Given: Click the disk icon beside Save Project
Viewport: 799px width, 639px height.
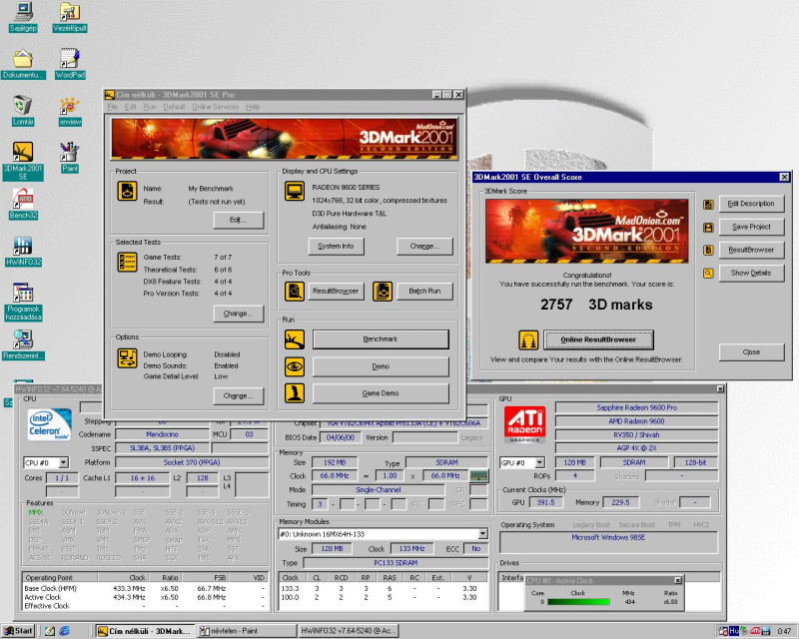Looking at the screenshot, I should click(708, 228).
